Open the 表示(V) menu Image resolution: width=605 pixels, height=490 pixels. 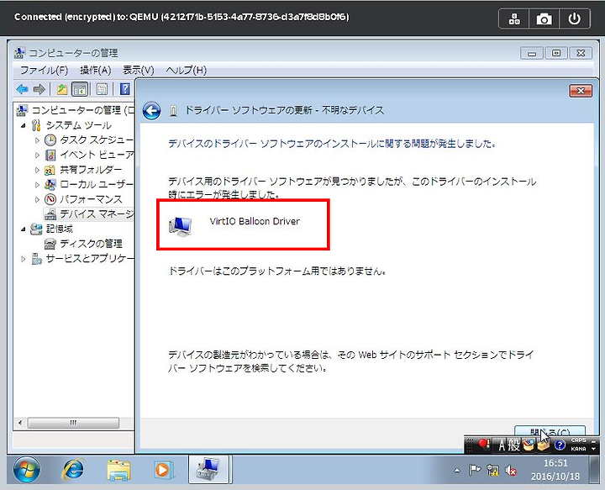(x=138, y=71)
